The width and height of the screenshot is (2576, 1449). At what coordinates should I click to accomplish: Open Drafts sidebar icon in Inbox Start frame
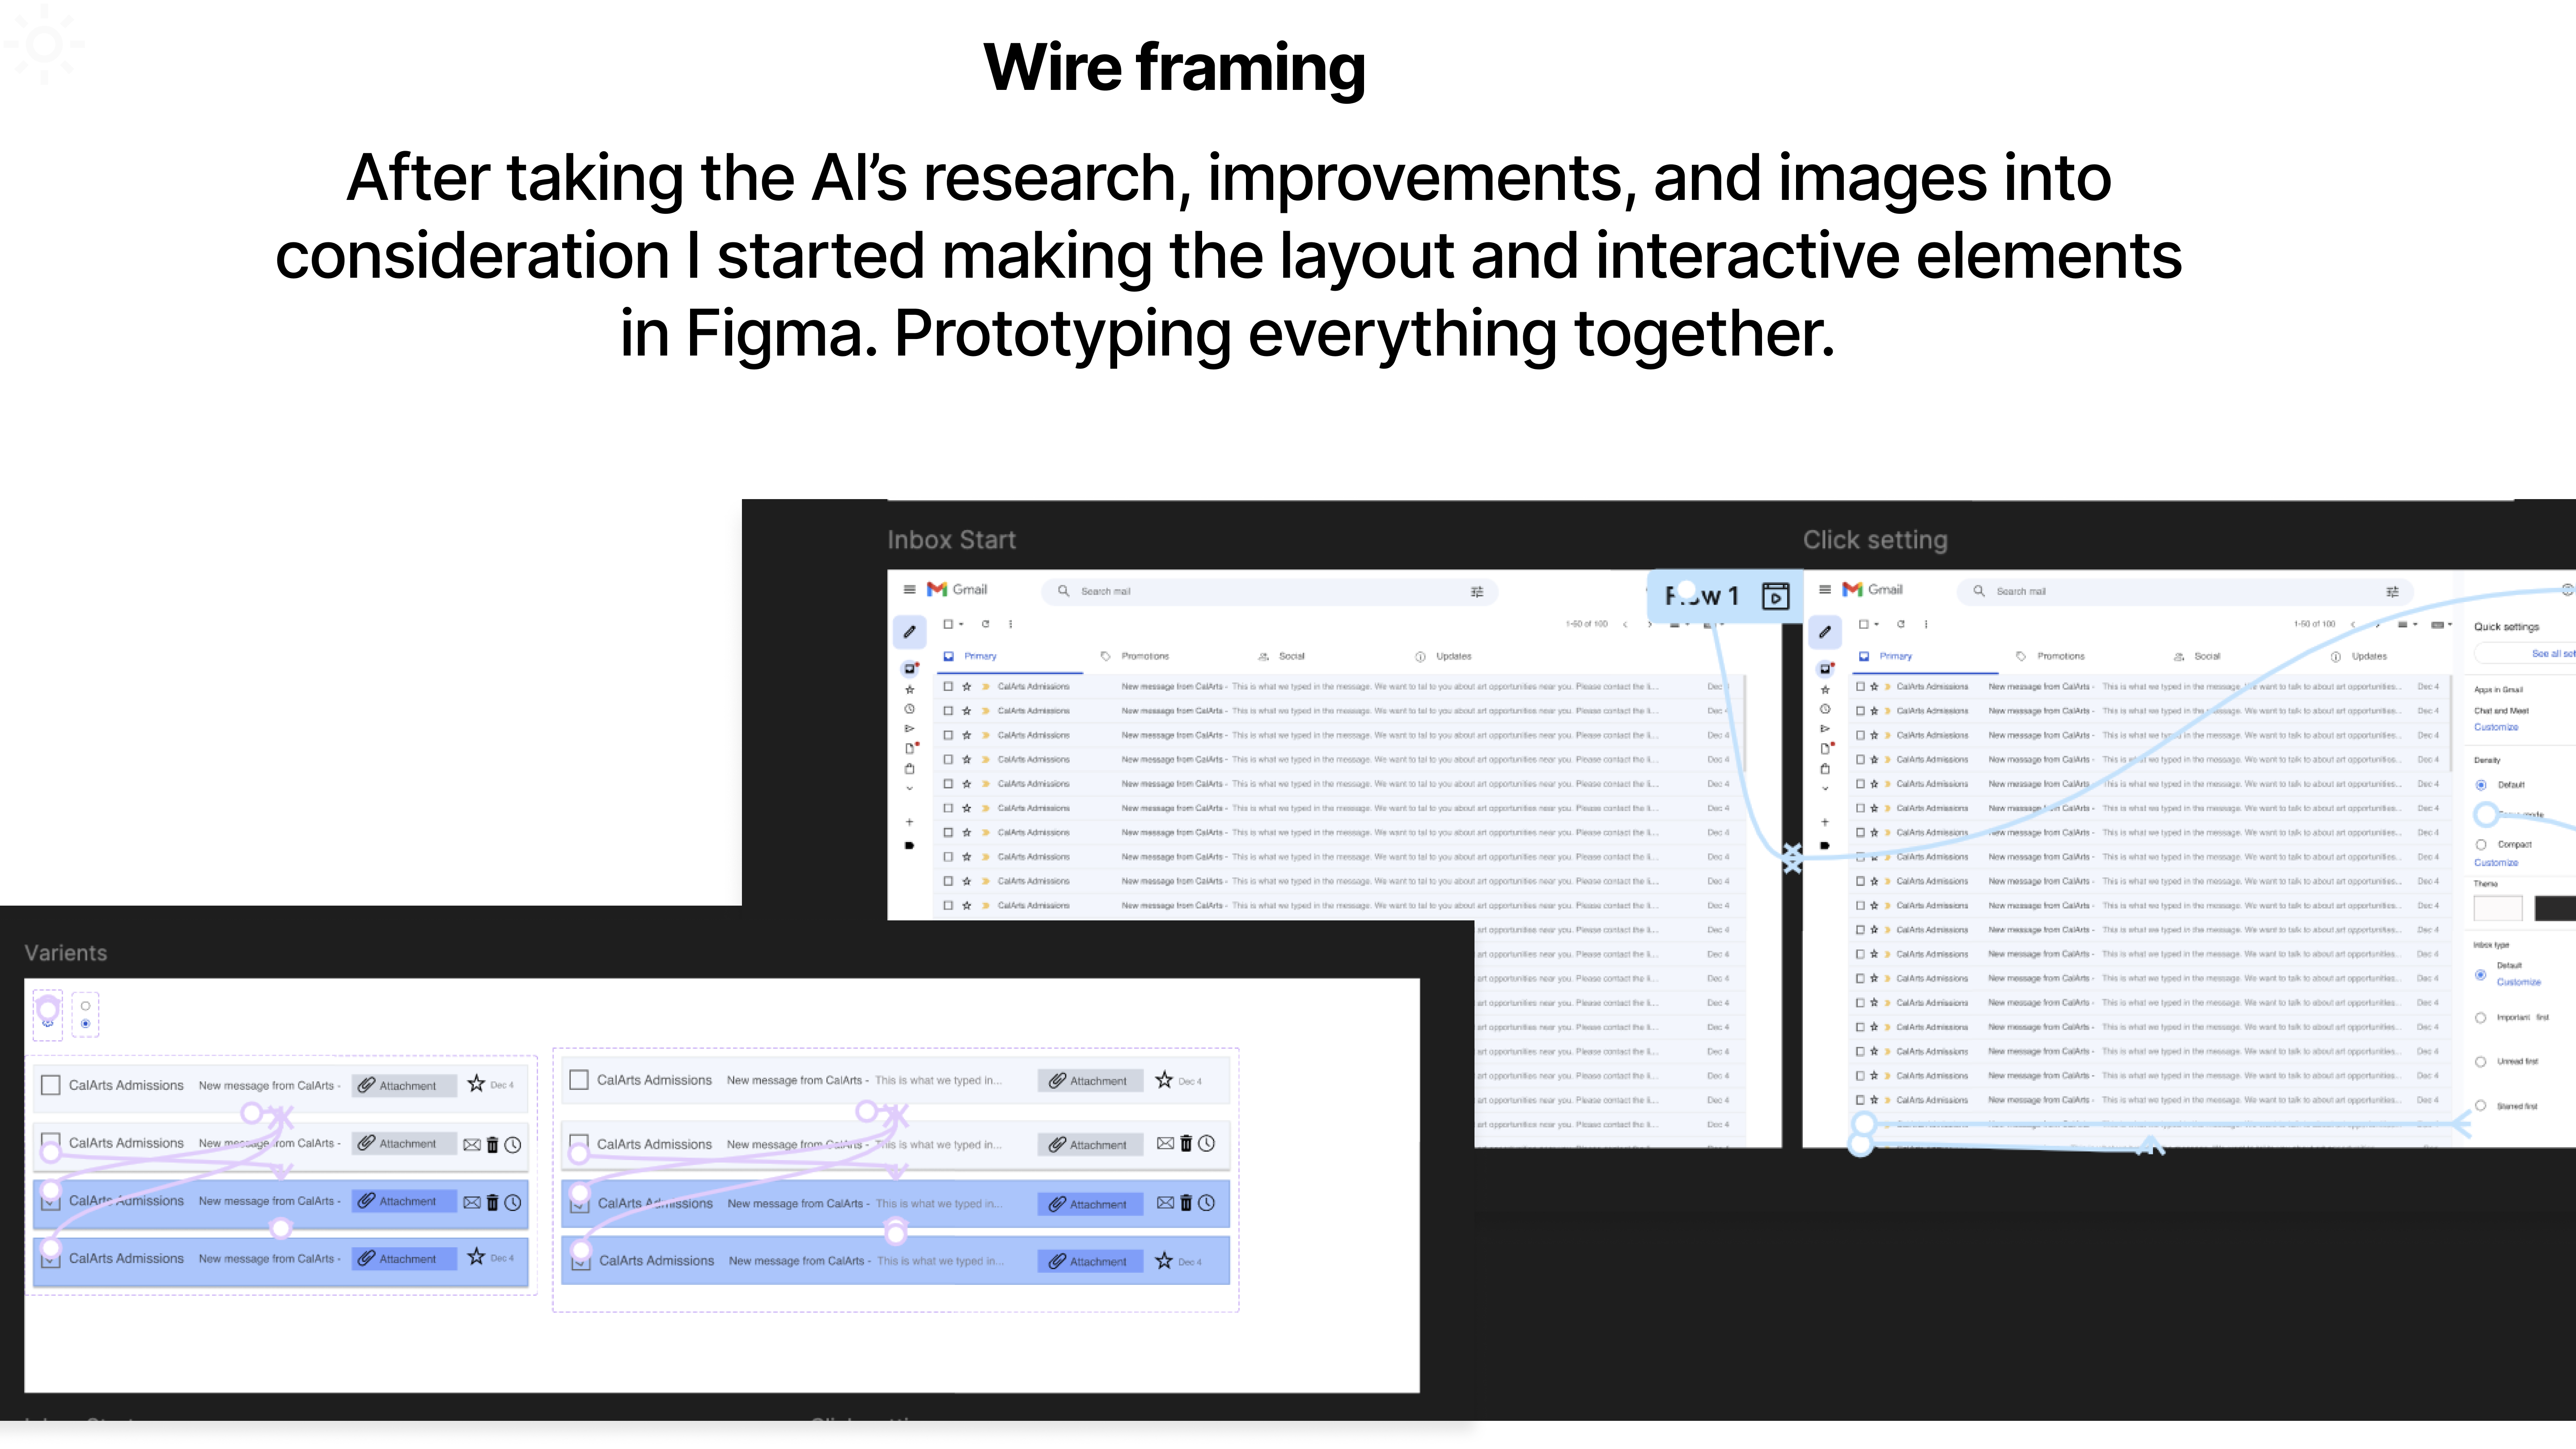[909, 748]
